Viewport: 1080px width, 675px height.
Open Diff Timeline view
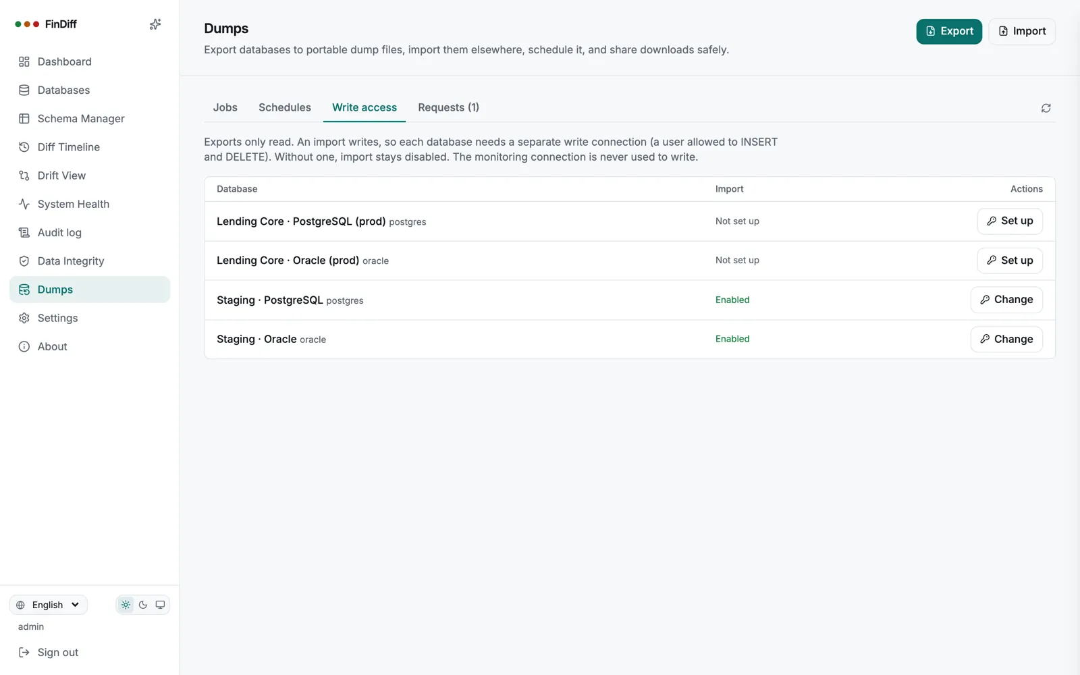(x=90, y=147)
